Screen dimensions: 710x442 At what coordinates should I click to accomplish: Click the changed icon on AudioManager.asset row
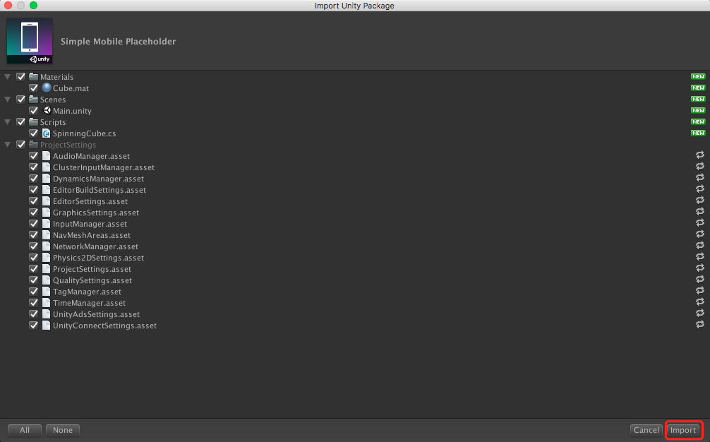tap(700, 155)
